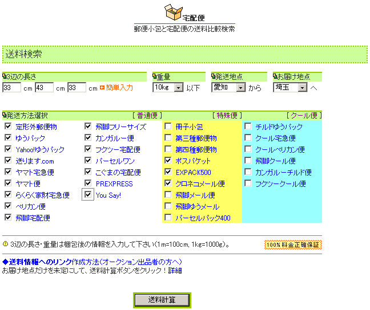Expand the 発送地点 愛知 dropdown
The height and width of the screenshot is (310, 370).
[240, 88]
